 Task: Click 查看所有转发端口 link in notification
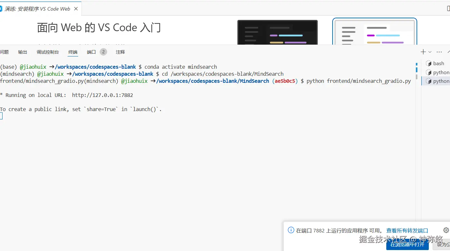(407, 230)
